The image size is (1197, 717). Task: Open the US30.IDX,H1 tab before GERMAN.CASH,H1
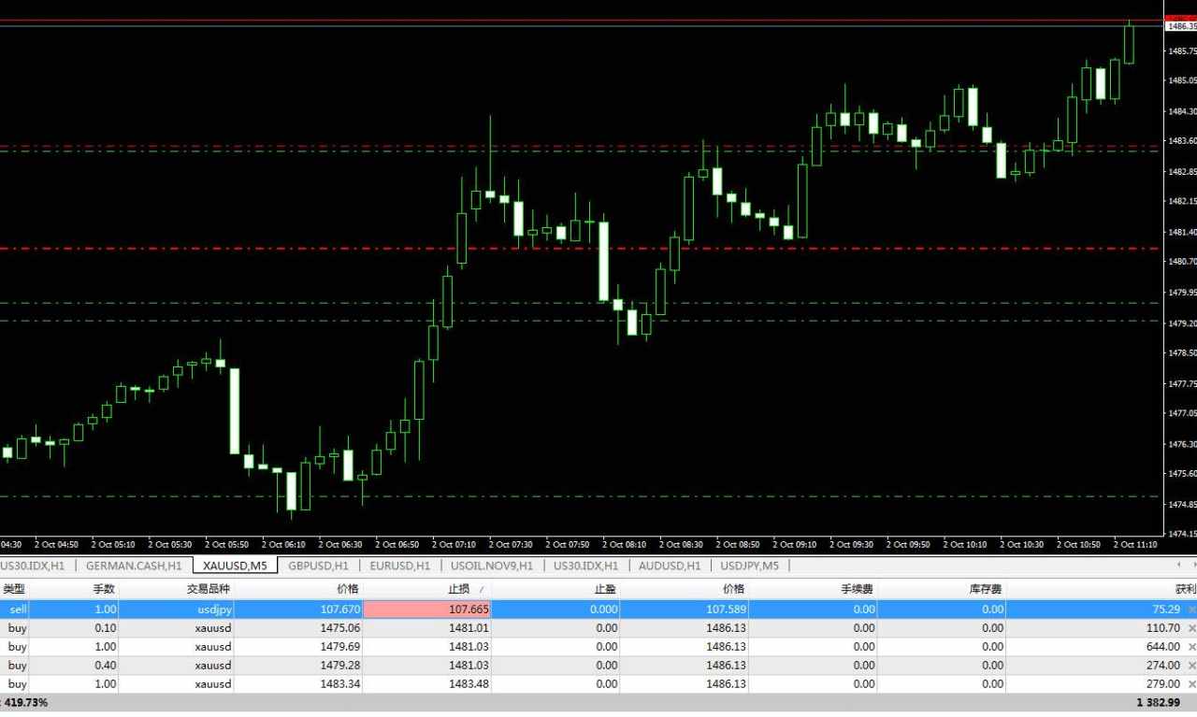coord(33,566)
